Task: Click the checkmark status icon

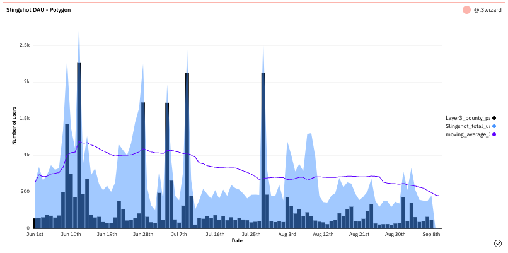Action: (x=497, y=244)
